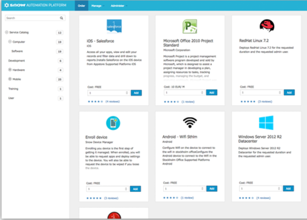Open the Administer menu
Image resolution: width=307 pixels, height=220 pixels.
point(119,6)
